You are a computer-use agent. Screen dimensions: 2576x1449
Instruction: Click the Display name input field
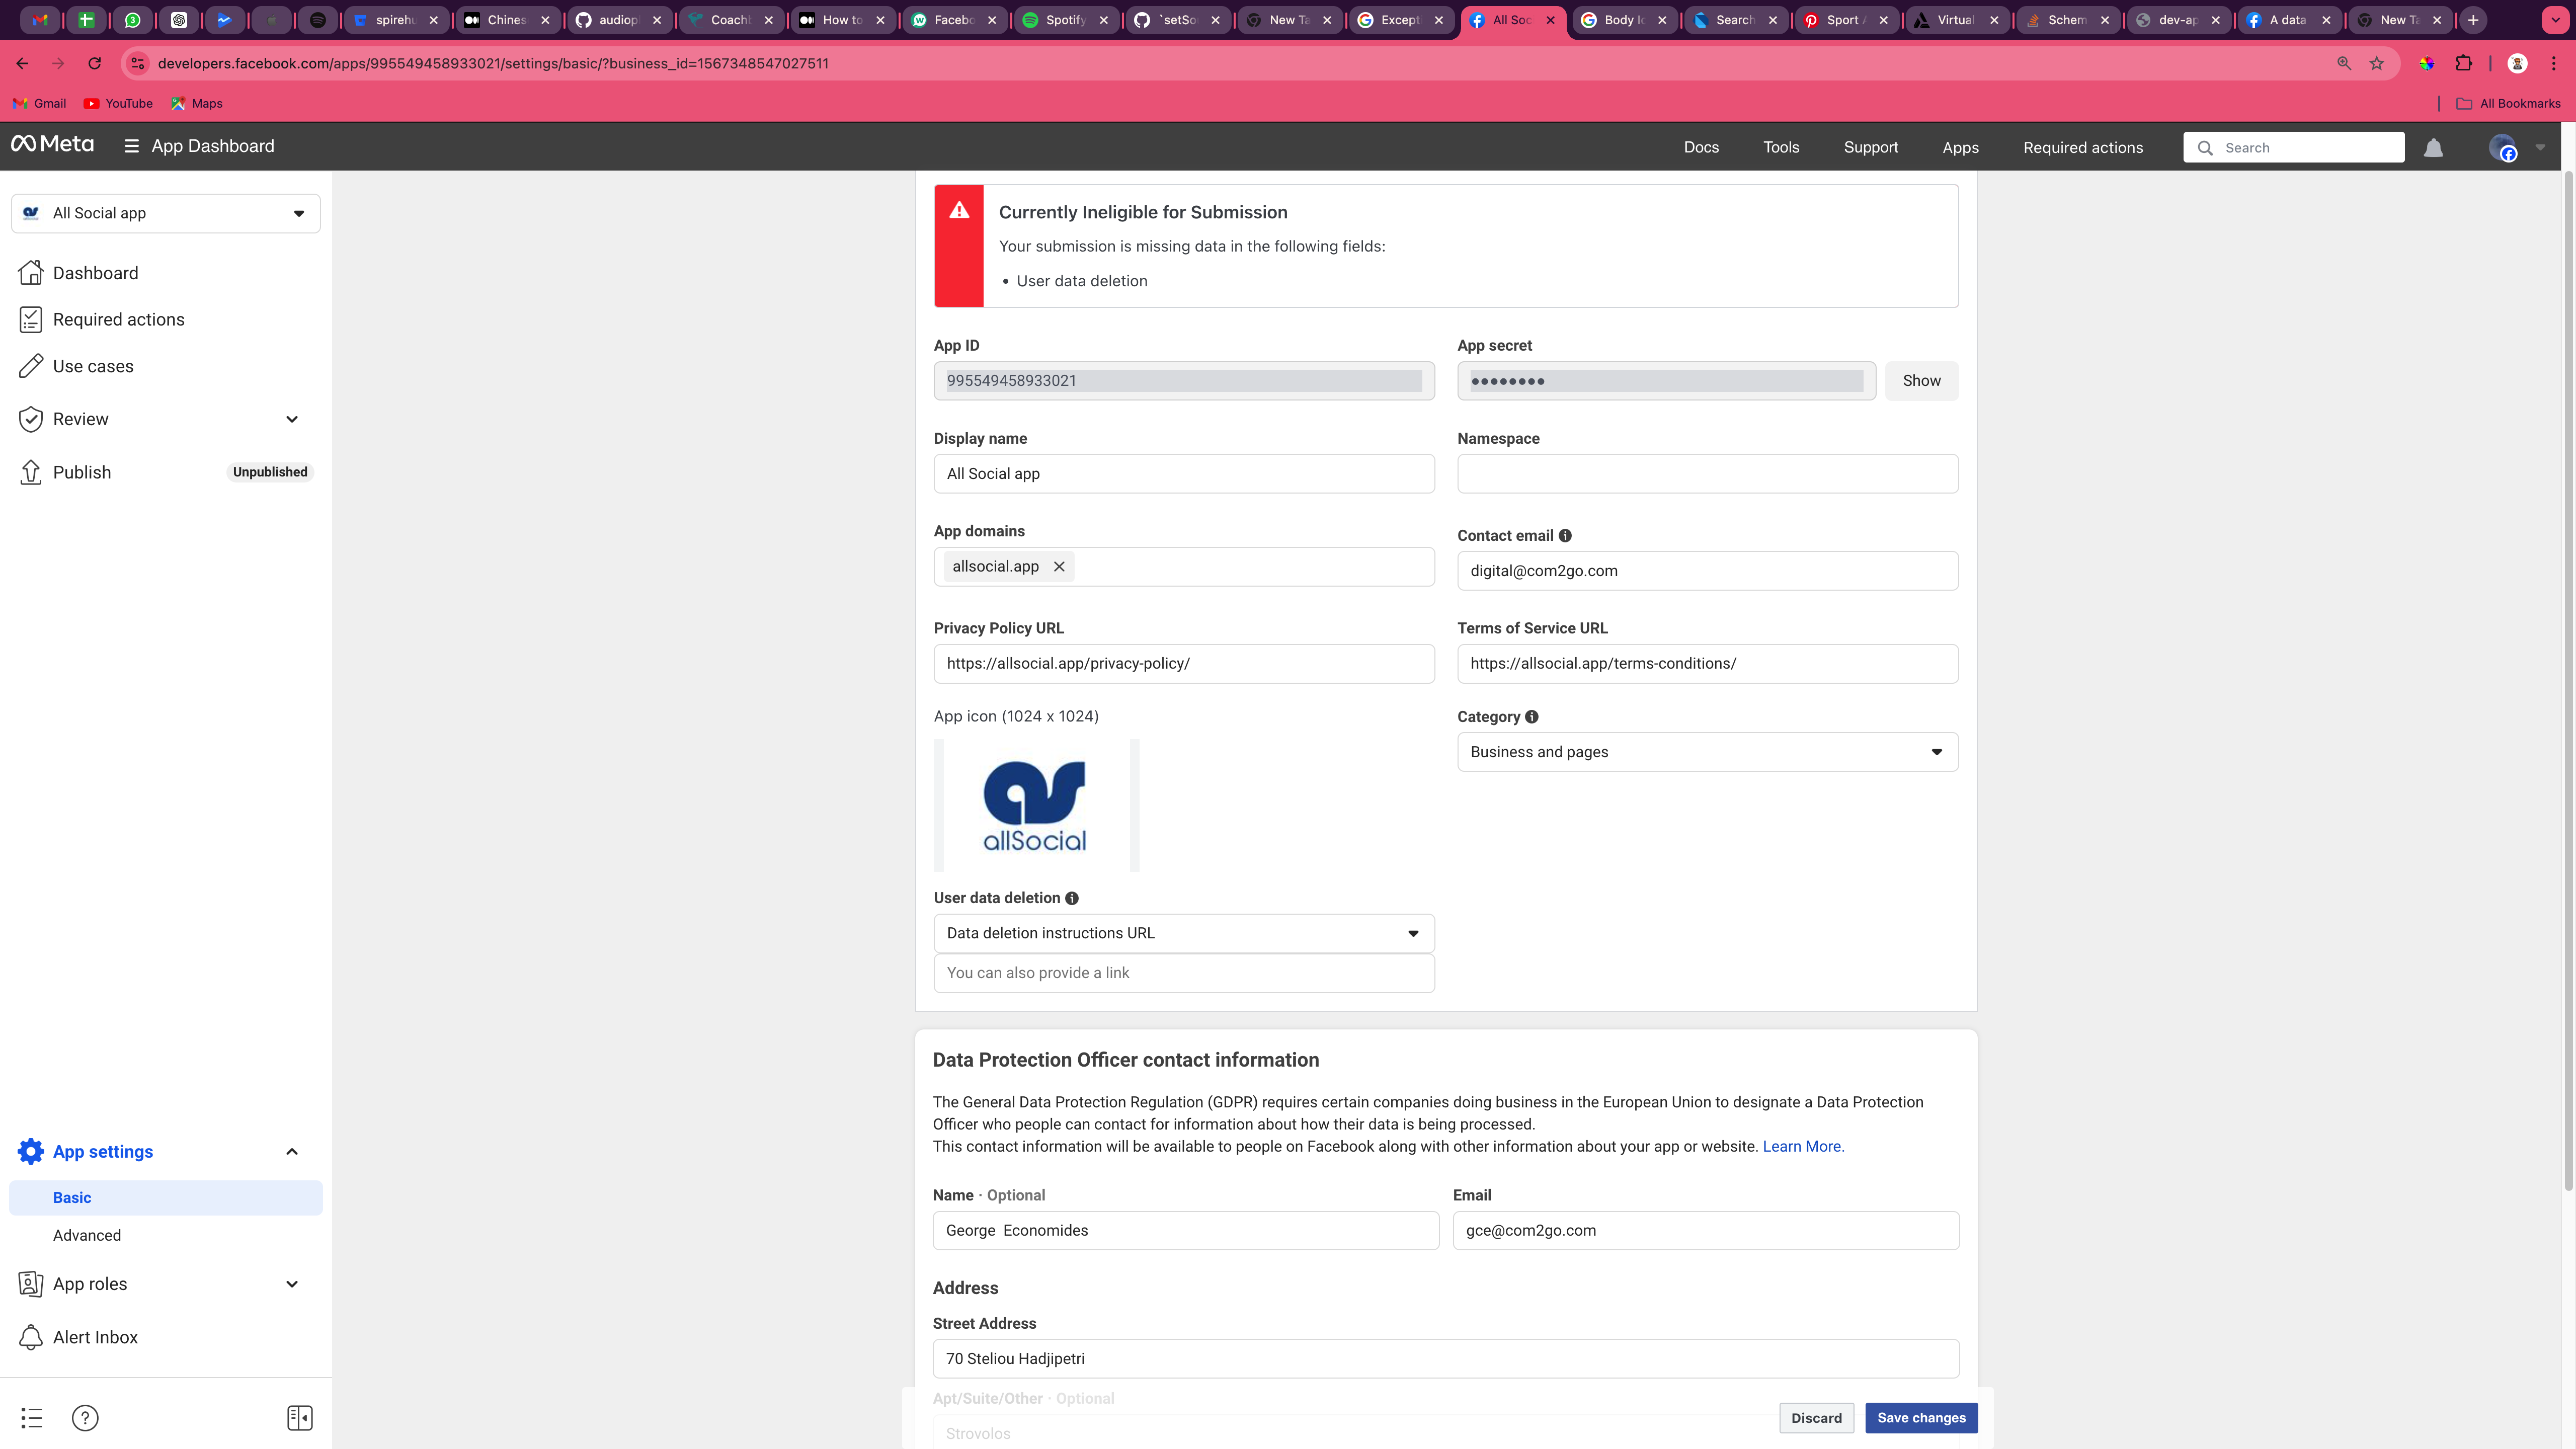[x=1184, y=474]
